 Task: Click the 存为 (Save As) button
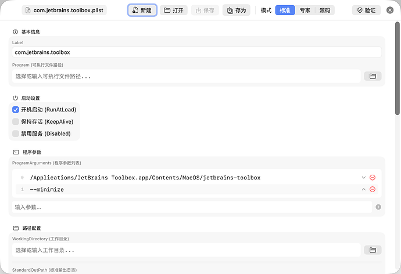237,10
